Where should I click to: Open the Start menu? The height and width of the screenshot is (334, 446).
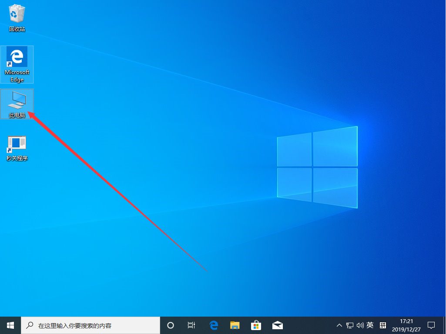pyautogui.click(x=10, y=325)
